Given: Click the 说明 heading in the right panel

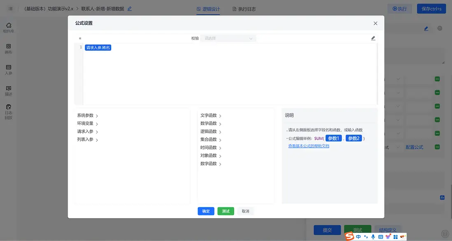Looking at the screenshot, I should tap(289, 115).
